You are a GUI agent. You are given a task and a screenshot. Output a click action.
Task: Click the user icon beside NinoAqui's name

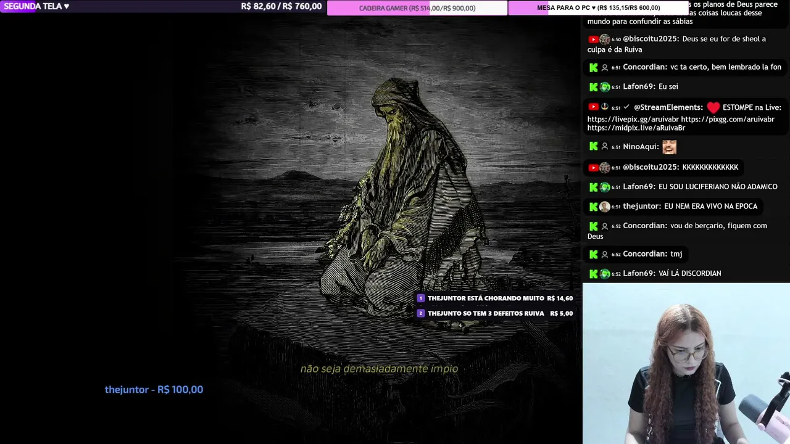click(605, 147)
